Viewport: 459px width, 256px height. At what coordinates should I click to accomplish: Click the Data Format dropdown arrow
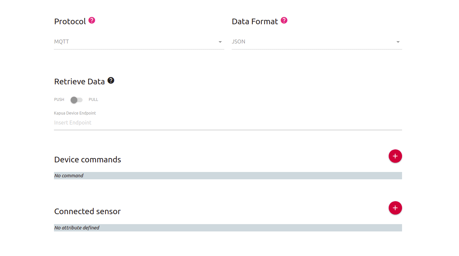398,42
